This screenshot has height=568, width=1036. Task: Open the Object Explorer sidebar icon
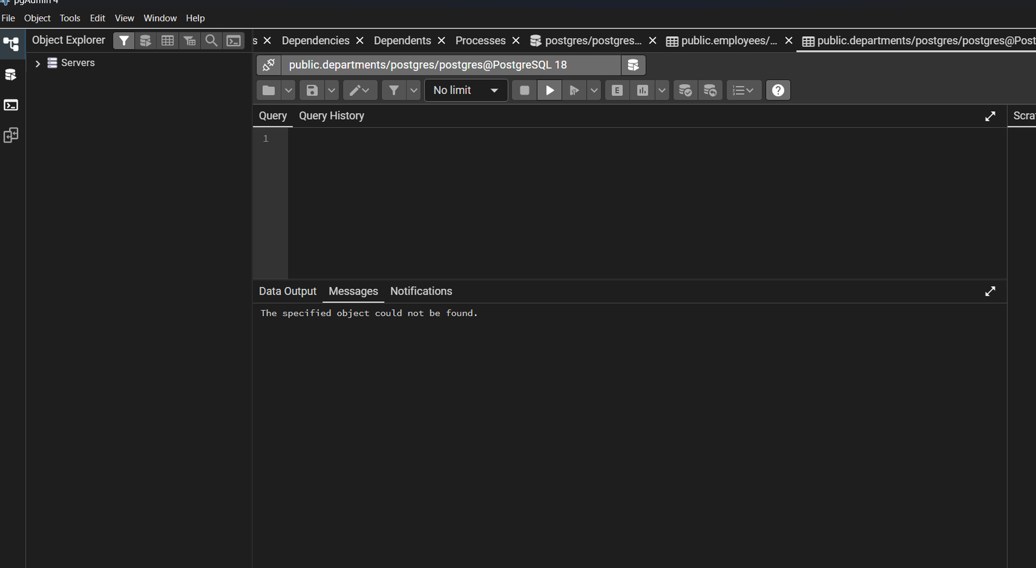click(11, 44)
